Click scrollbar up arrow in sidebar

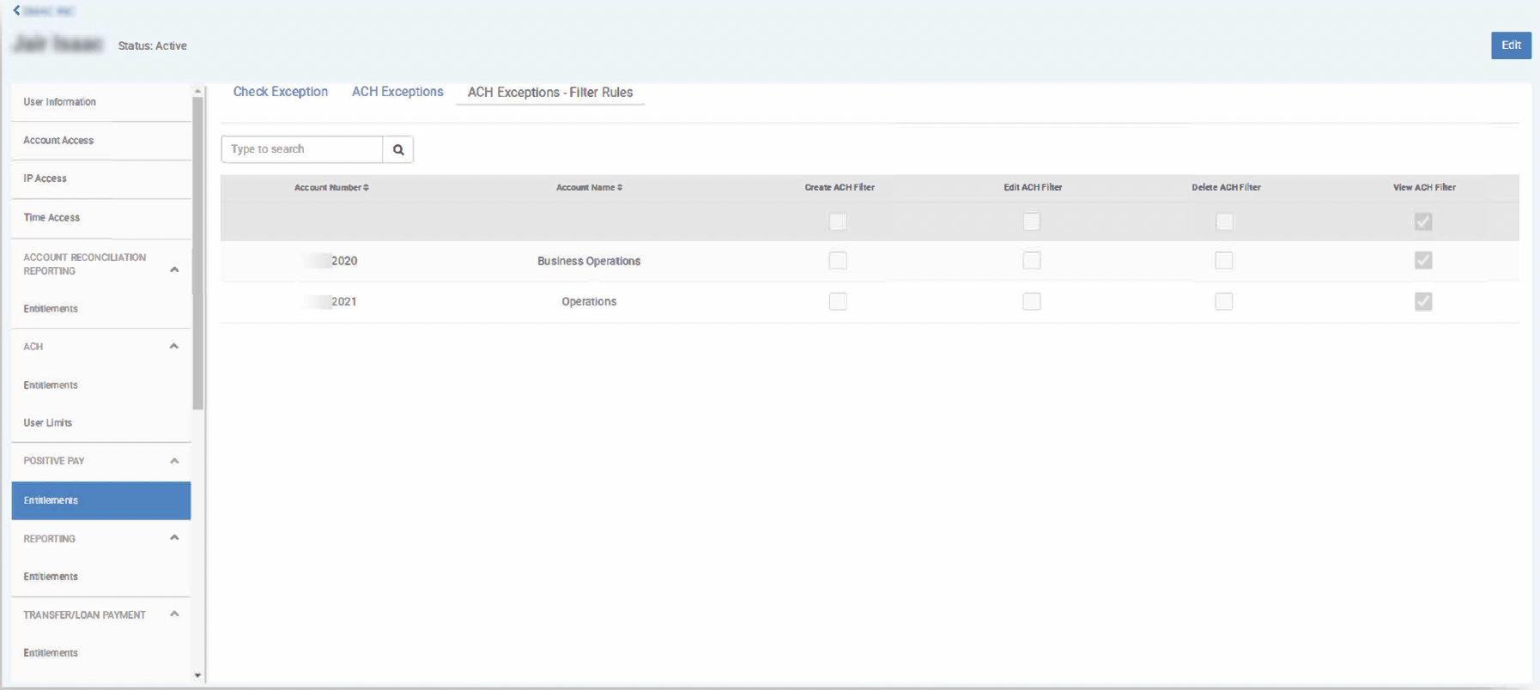(x=198, y=91)
